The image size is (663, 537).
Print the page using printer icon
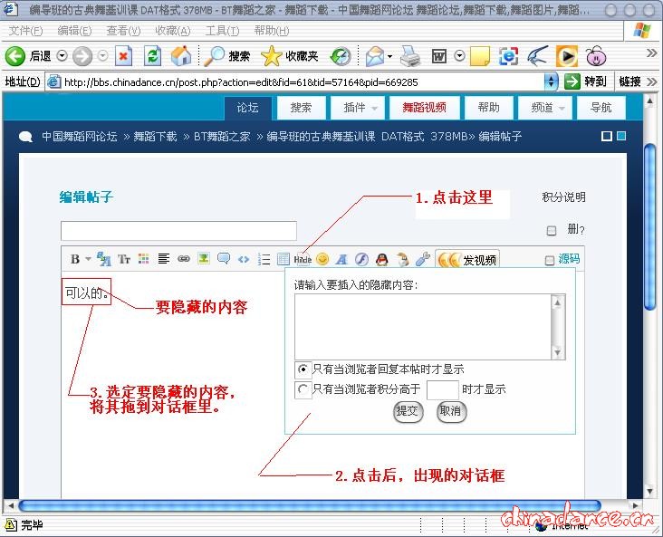pos(410,56)
